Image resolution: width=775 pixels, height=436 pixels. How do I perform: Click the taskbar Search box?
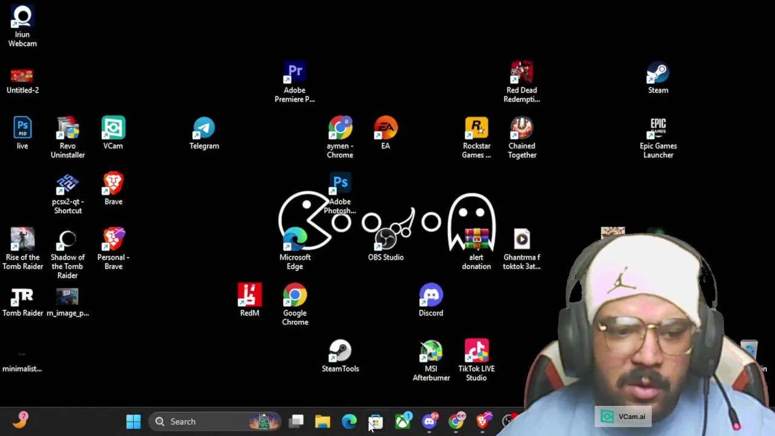(x=215, y=421)
